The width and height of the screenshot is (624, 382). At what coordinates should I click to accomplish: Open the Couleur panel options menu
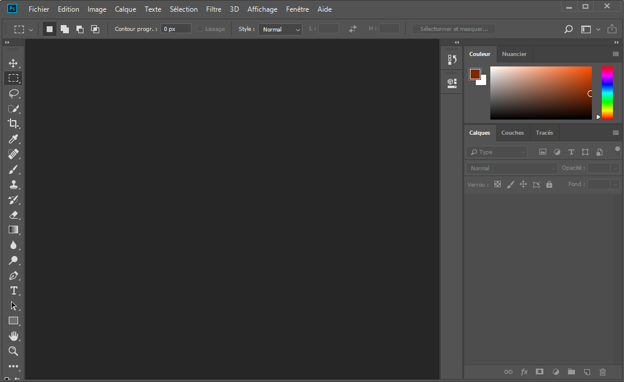tap(616, 54)
